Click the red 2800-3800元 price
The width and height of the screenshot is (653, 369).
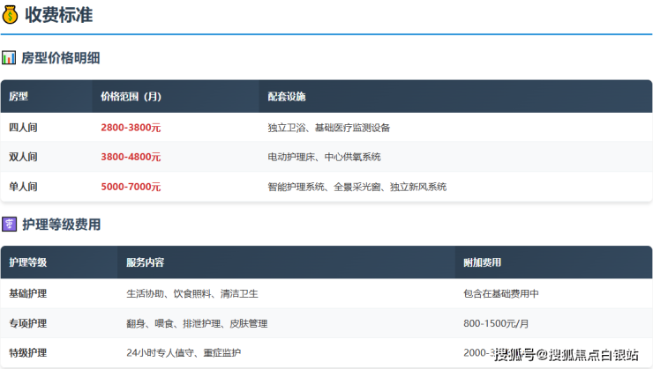click(131, 127)
